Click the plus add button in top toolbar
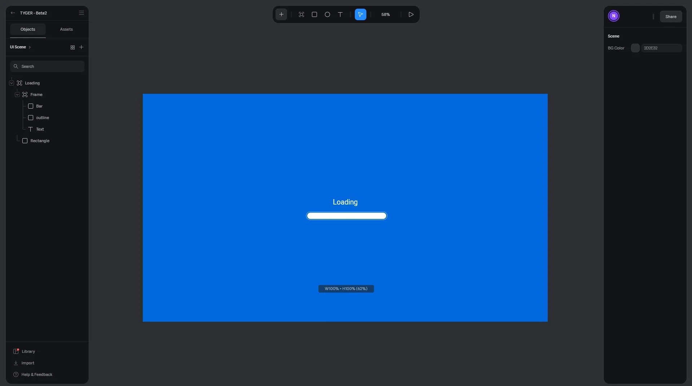The width and height of the screenshot is (692, 386). click(x=281, y=14)
